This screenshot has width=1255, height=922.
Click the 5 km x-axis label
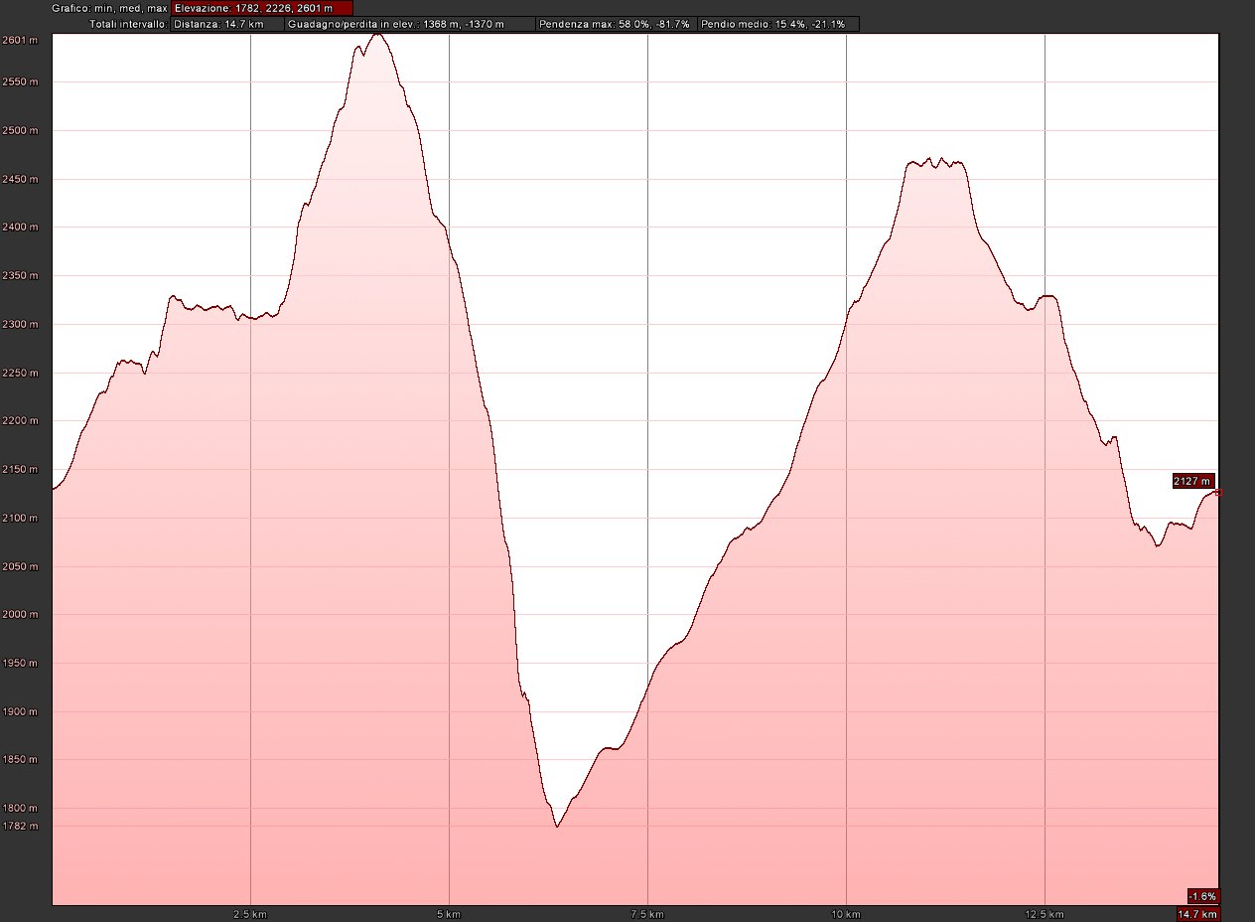[x=449, y=914]
